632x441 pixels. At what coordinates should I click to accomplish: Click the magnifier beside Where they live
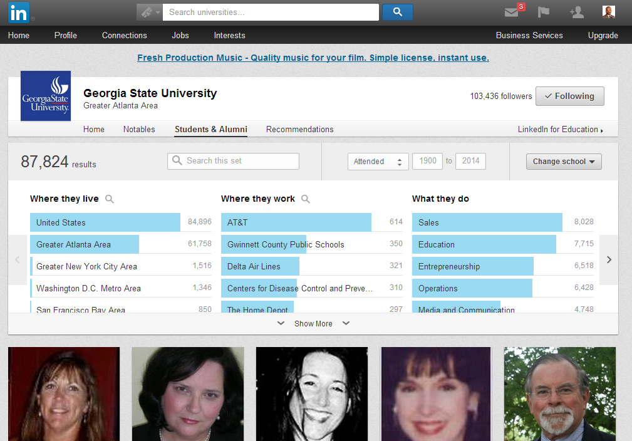(109, 199)
